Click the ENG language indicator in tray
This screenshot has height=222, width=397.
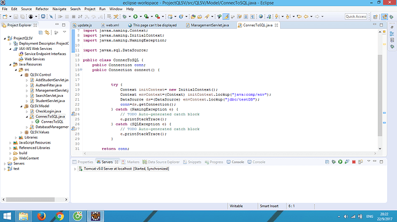click(x=369, y=216)
